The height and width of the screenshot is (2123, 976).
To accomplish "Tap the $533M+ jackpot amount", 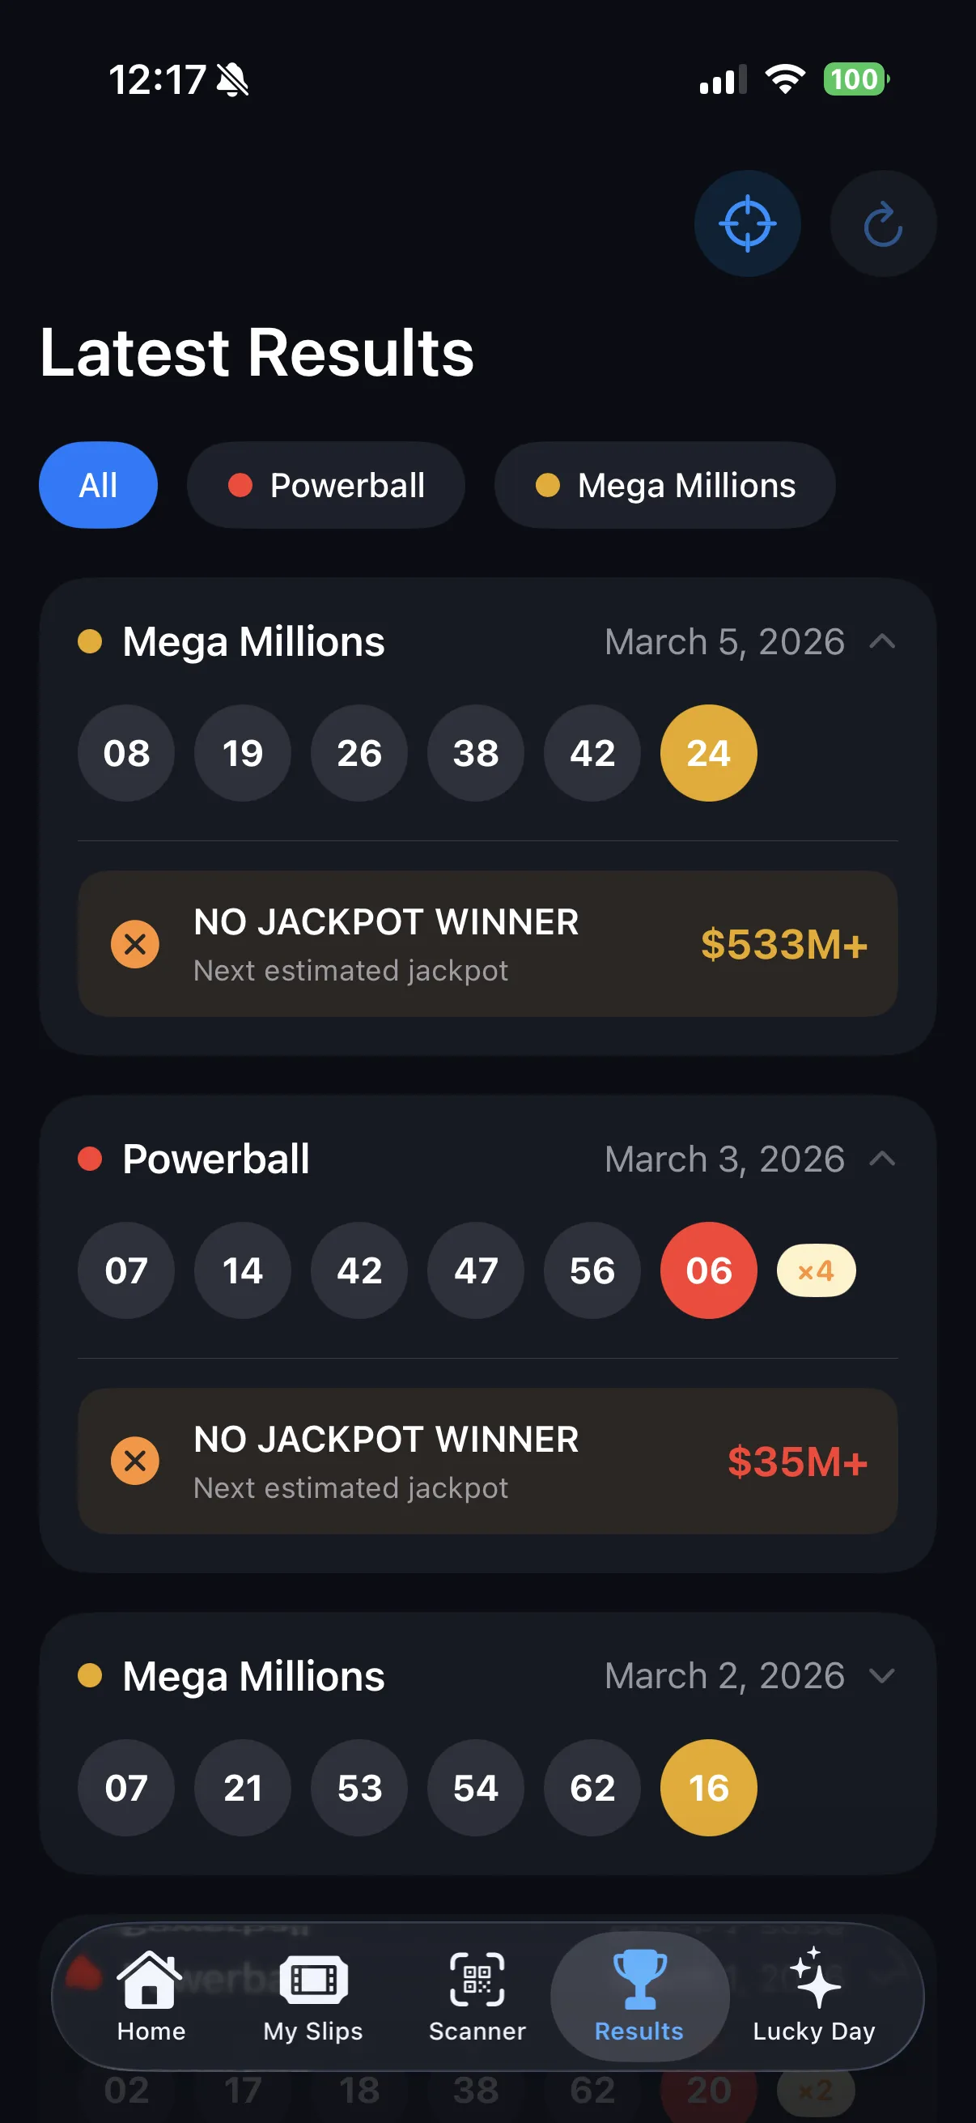I will (783, 946).
